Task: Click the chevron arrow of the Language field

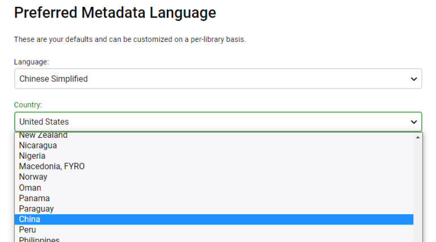Action: point(414,79)
